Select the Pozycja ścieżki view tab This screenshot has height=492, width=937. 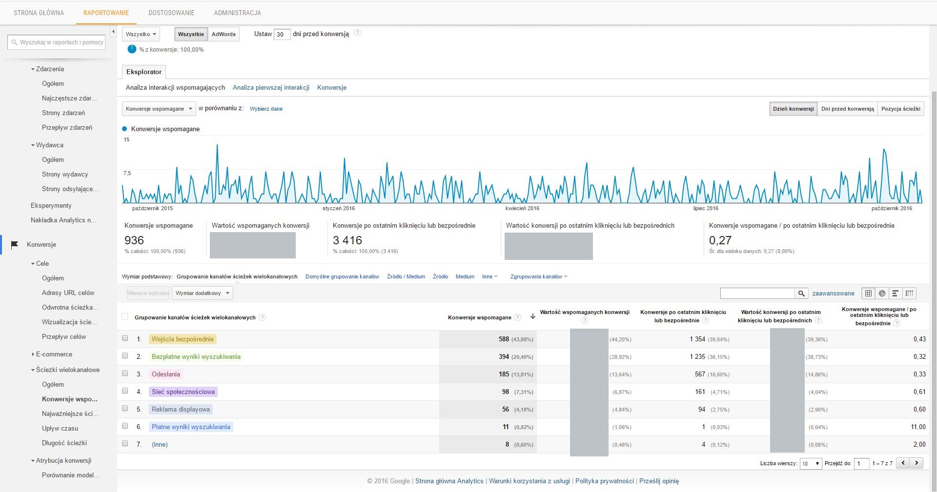(x=900, y=109)
